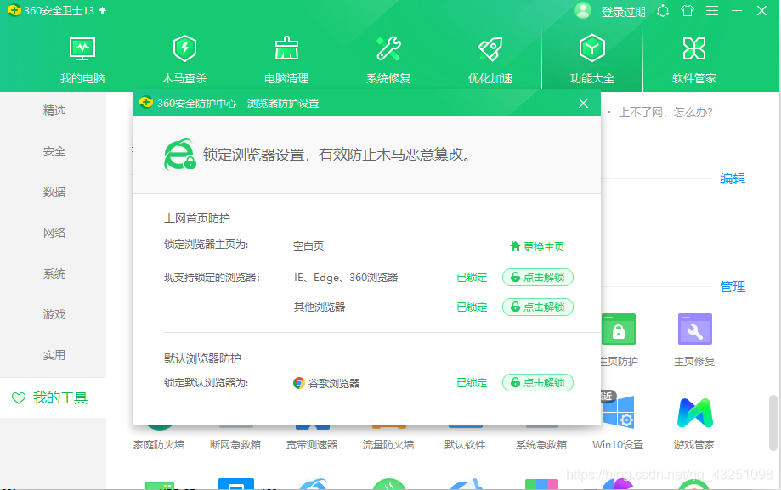Open 断网急救箱 tool
This screenshot has height=490, width=781.
235,444
